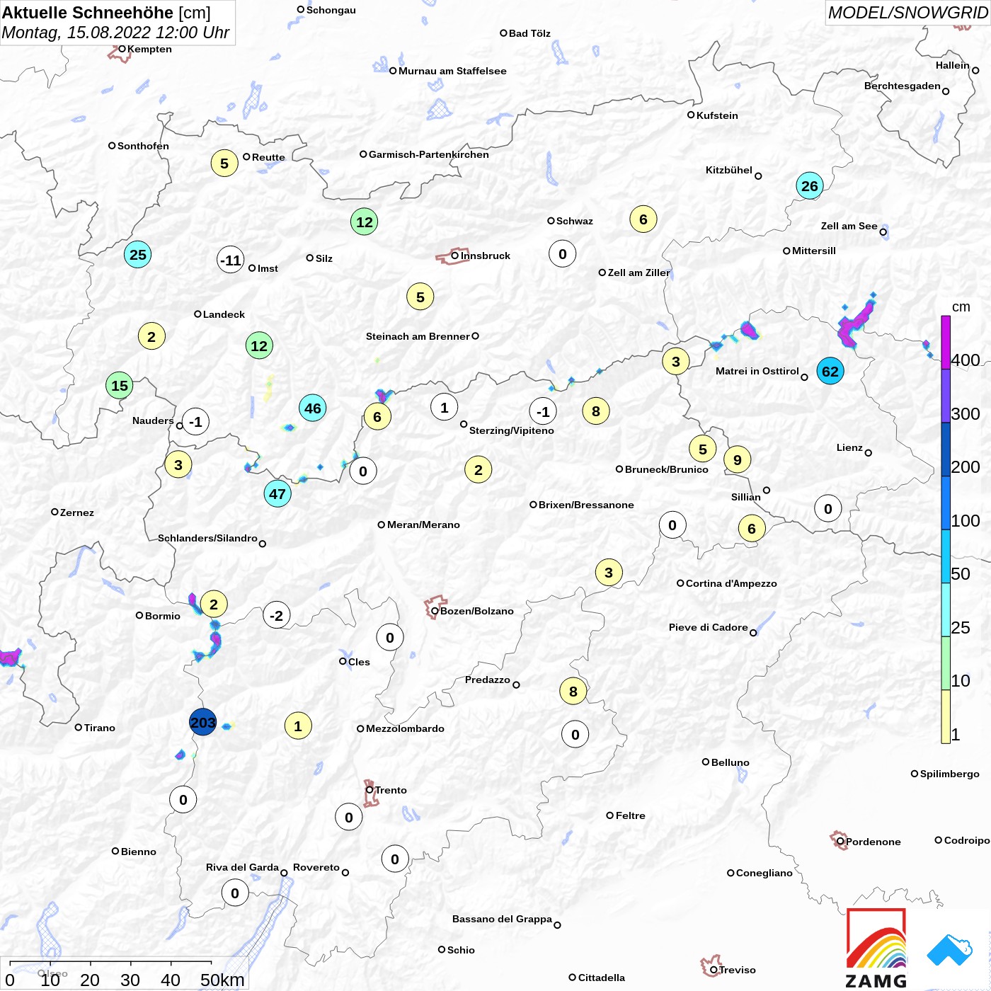Click the Meran/Merano label
This screenshot has height=991, width=991.
(423, 525)
